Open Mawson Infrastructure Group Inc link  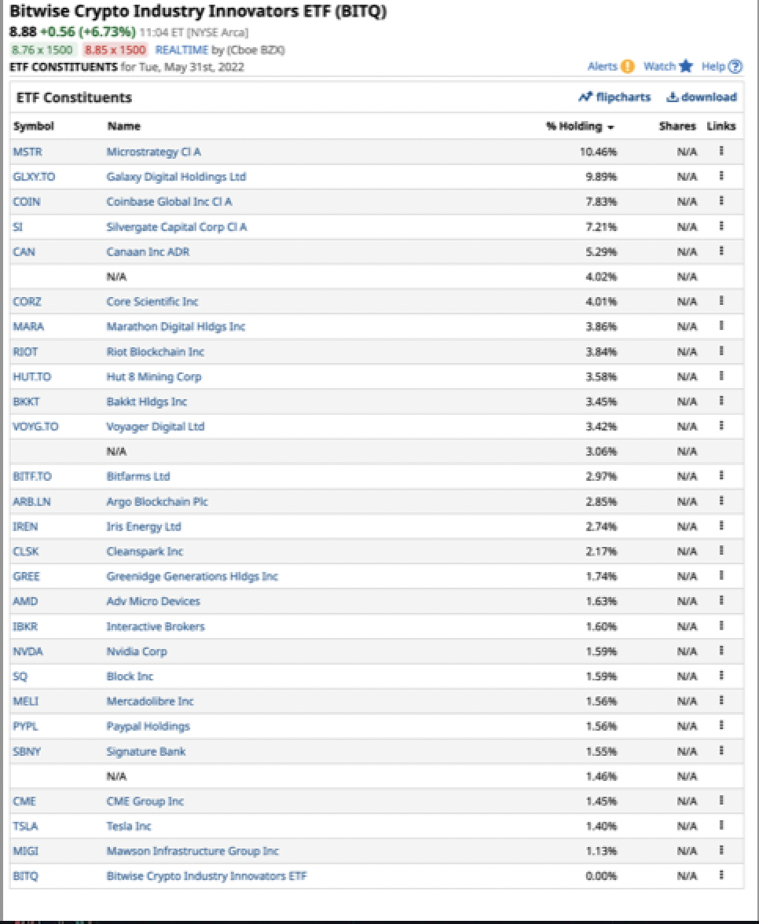pyautogui.click(x=192, y=851)
